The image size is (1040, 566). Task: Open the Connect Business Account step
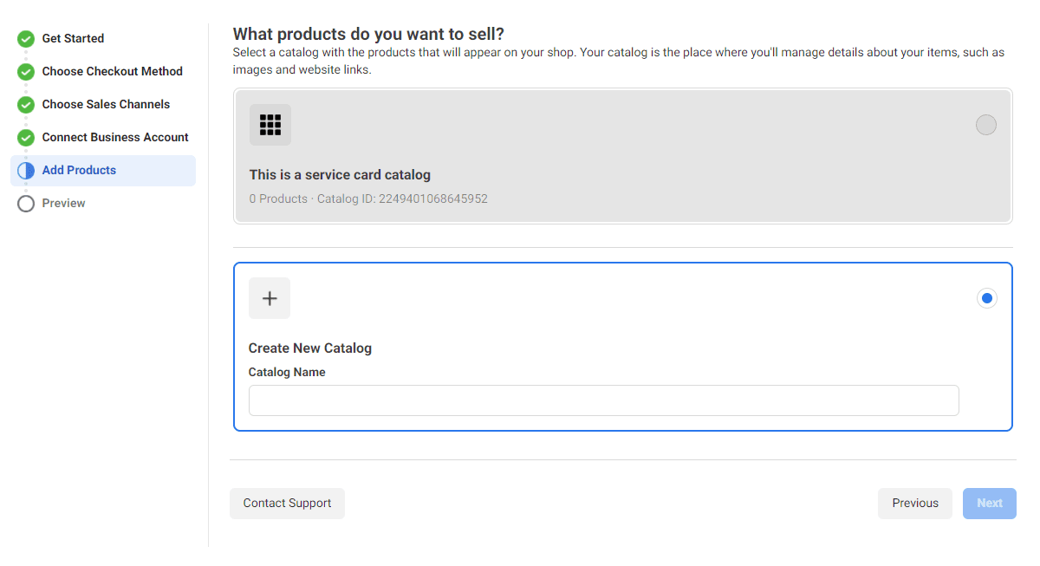pos(115,137)
